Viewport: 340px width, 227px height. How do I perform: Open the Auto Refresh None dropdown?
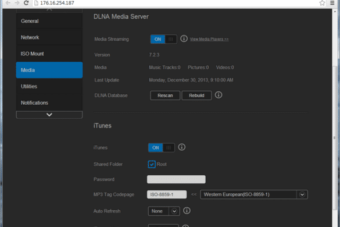(164, 211)
